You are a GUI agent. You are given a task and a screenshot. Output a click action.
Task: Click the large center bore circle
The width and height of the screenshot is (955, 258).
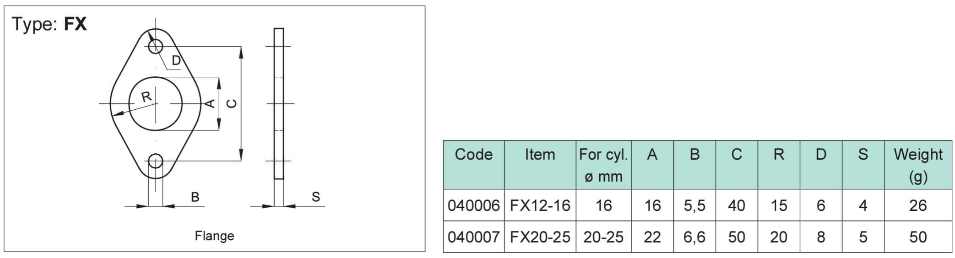[156, 104]
